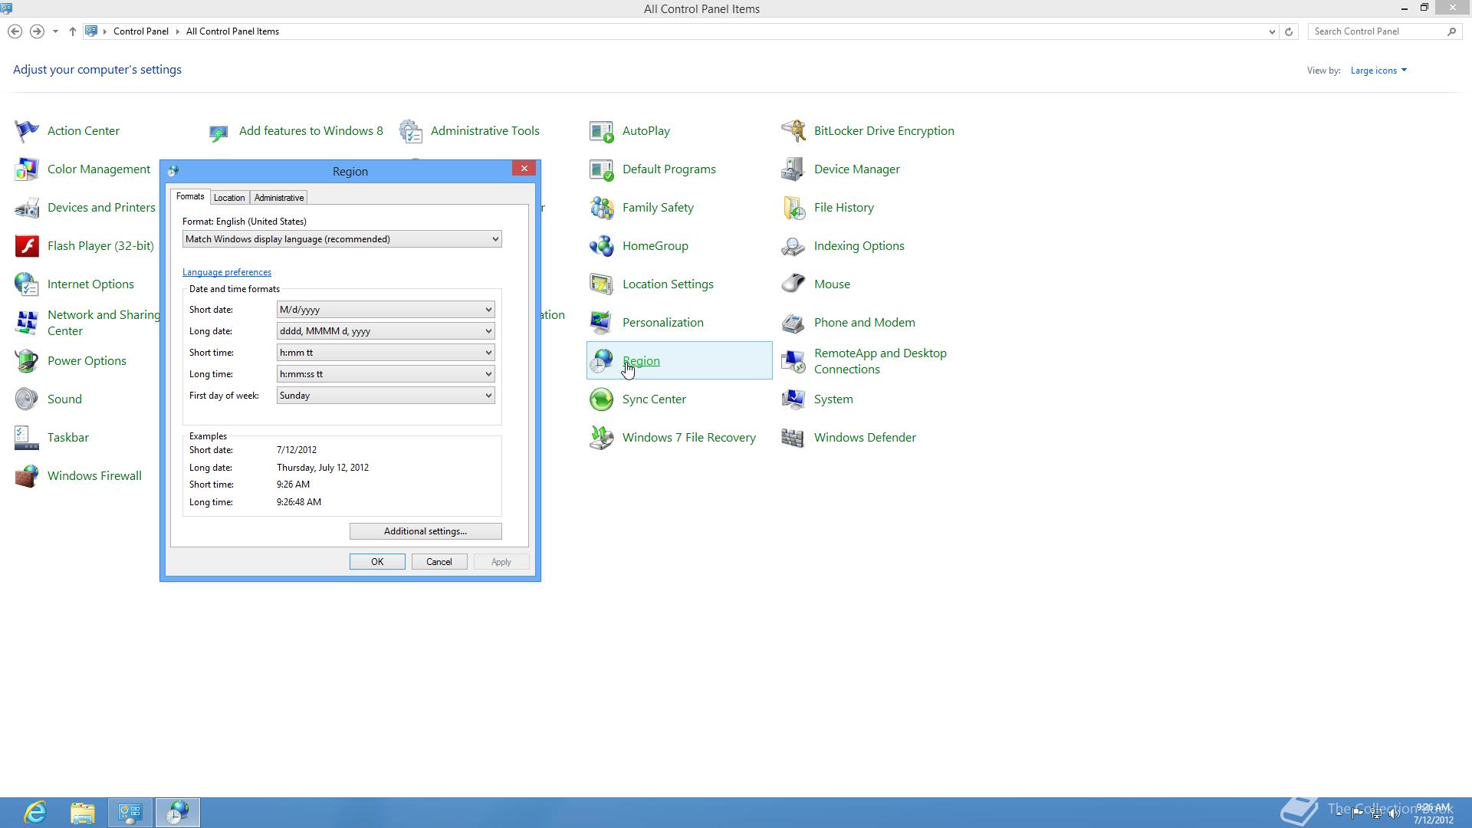Click the All Control Panel Items breadcrumb
Viewport: 1472px width, 828px height.
pyautogui.click(x=232, y=31)
